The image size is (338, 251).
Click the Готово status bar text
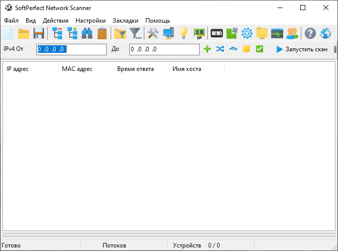click(x=11, y=245)
